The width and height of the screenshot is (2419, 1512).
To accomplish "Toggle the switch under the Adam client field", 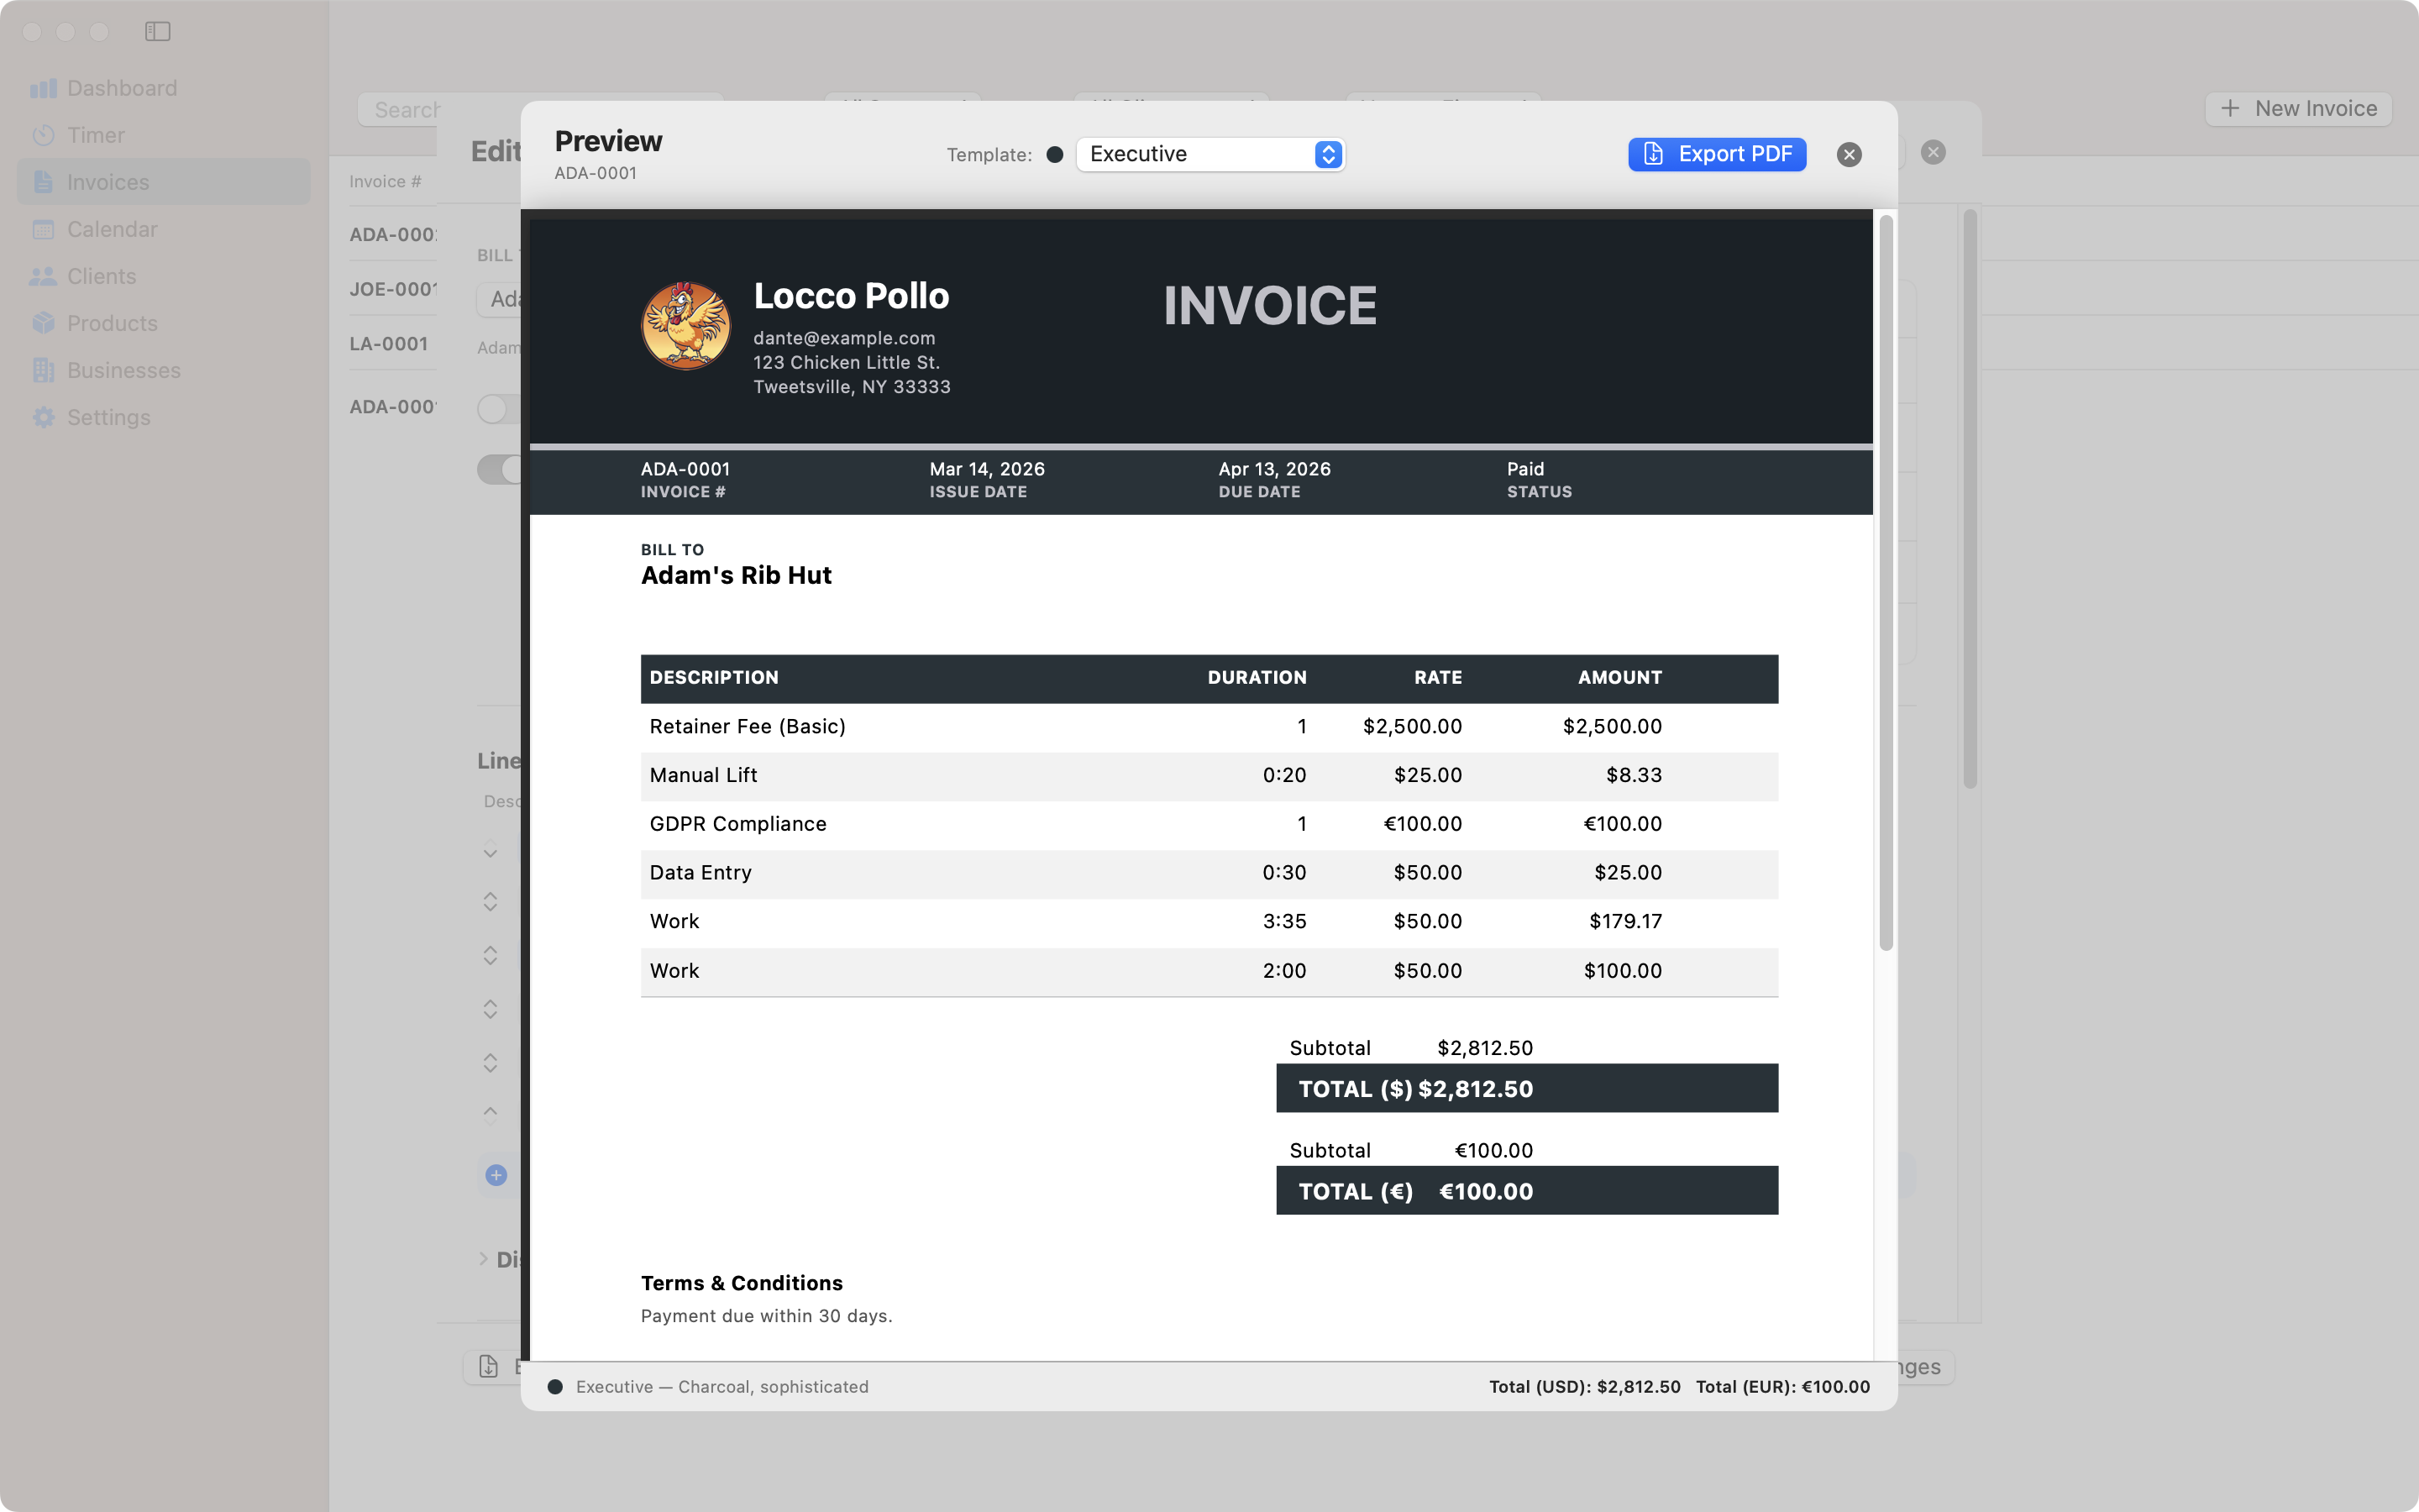I will [499, 408].
